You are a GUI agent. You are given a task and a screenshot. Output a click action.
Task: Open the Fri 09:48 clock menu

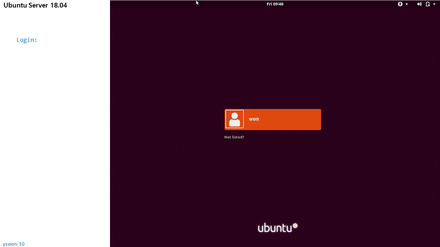click(275, 4)
